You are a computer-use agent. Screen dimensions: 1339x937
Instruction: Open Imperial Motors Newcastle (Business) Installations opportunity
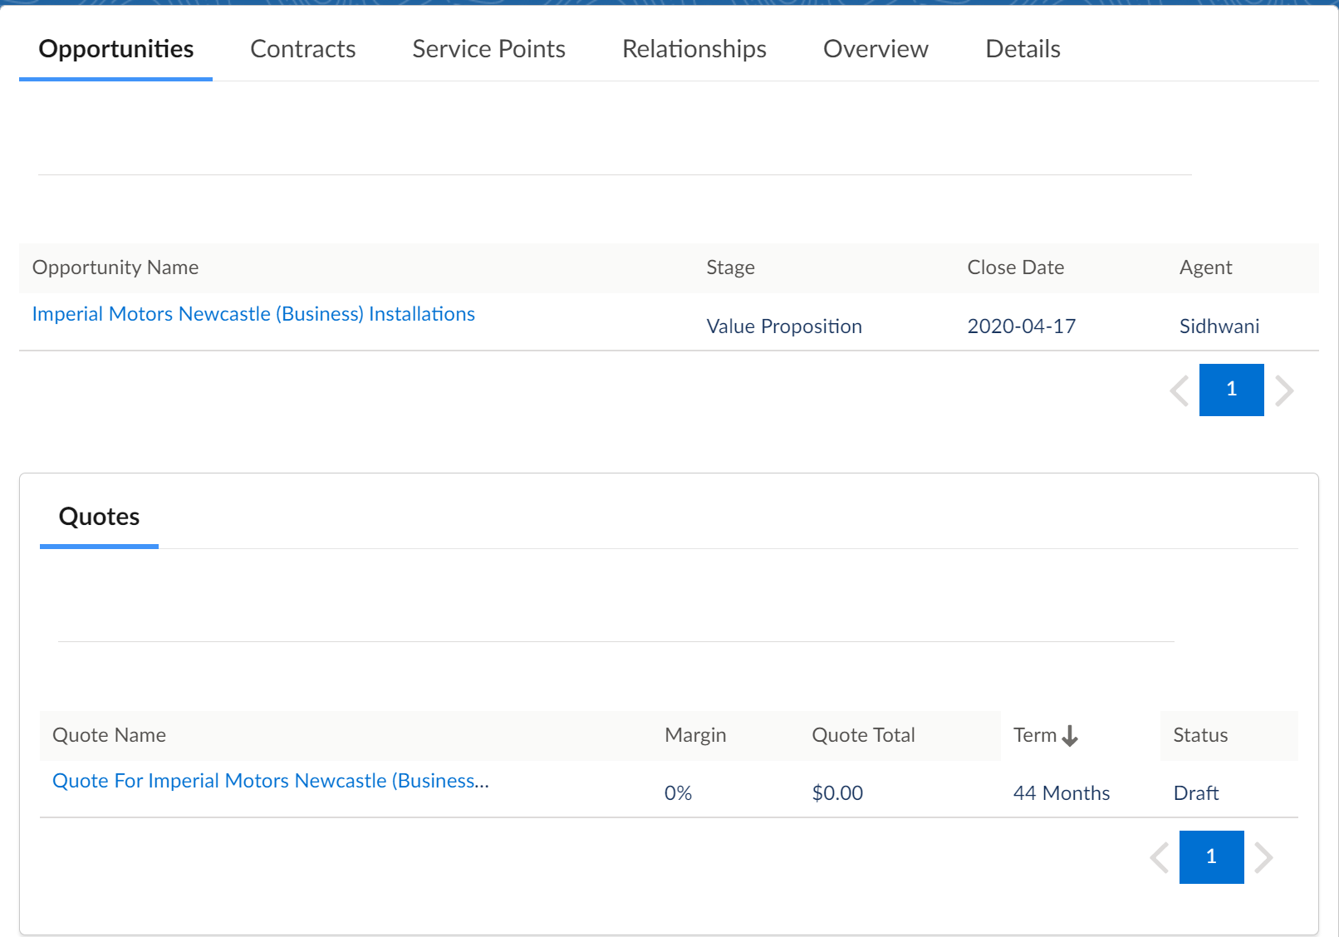click(253, 314)
